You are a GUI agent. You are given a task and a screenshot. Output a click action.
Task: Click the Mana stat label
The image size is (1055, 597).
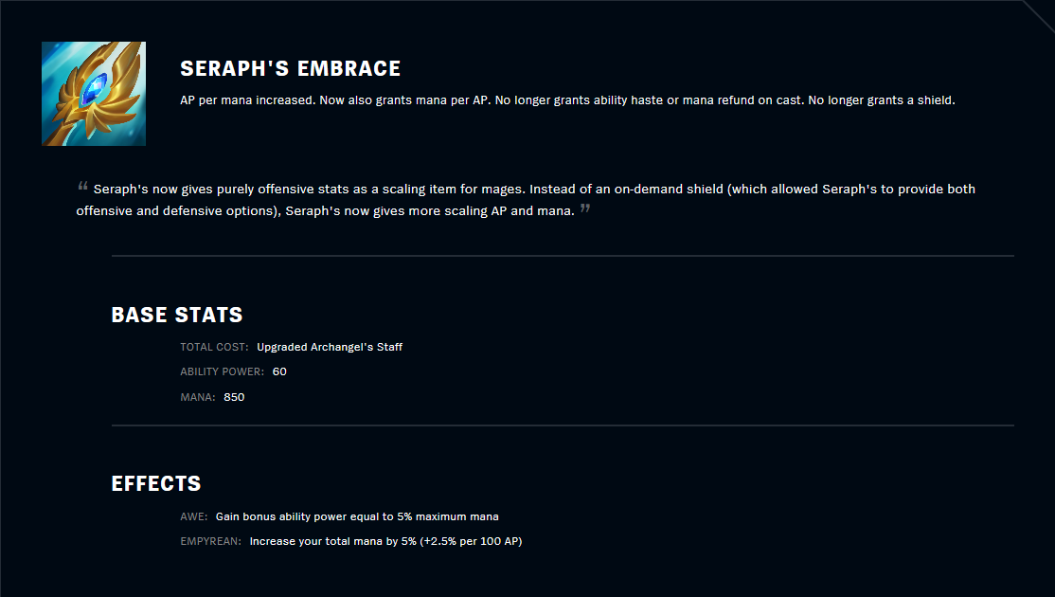[197, 397]
